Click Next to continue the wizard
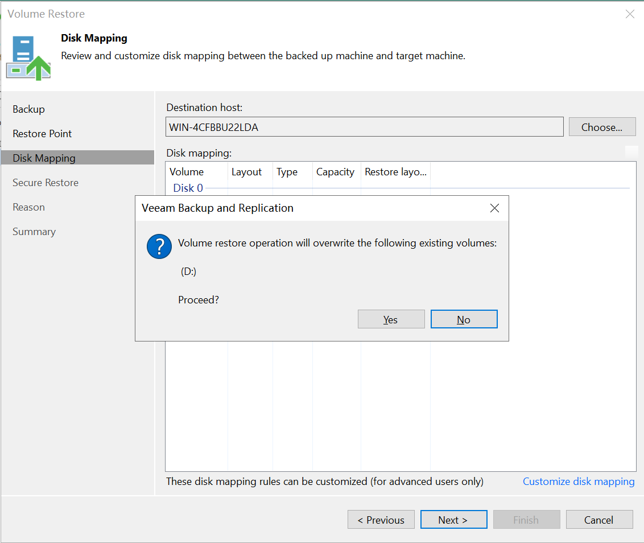644x543 pixels. coord(454,520)
